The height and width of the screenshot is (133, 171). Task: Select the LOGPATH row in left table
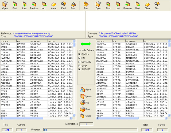8,86
